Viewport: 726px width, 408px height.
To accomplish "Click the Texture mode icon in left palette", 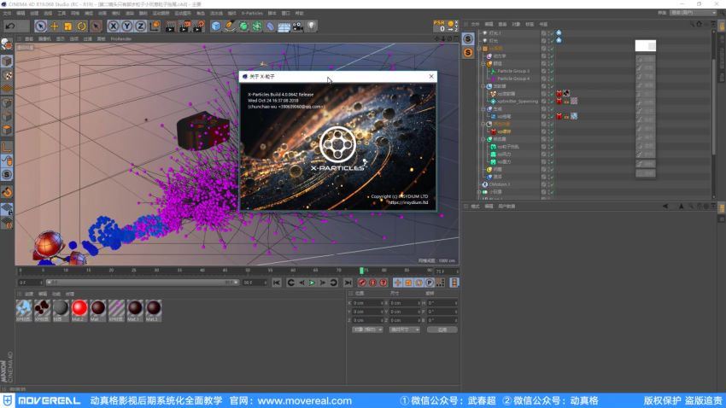I will (7, 75).
